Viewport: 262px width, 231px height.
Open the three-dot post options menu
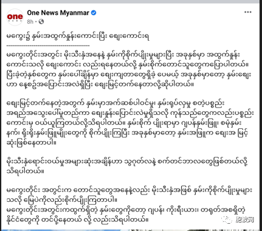click(248, 12)
